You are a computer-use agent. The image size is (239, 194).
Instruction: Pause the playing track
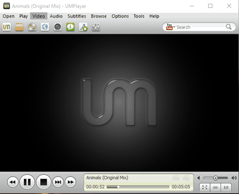pyautogui.click(x=27, y=182)
